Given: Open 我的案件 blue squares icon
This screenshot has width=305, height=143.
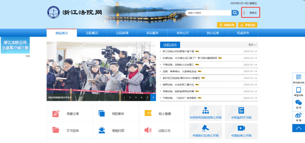Looking at the screenshot, I should [102, 113].
